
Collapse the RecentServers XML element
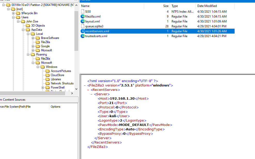(89, 90)
